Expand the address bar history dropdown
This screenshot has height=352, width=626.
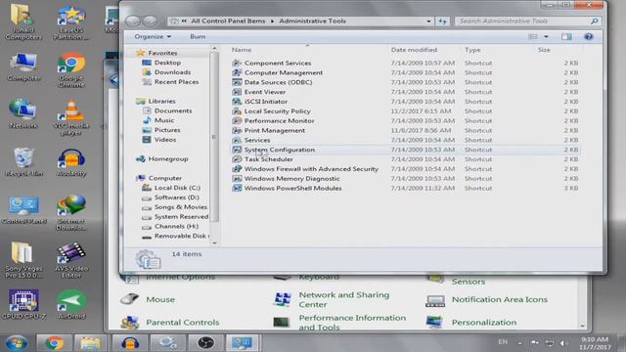click(428, 22)
